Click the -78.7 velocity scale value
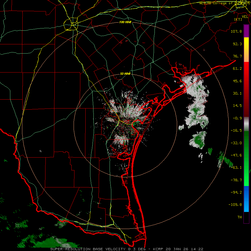The image size is (251, 251). click(x=236, y=180)
